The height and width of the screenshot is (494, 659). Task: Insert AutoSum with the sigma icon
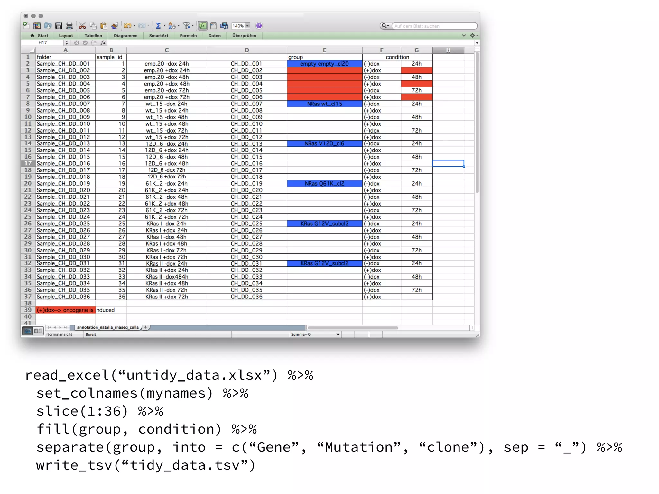158,26
